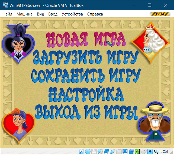Click the spade jester character portrait
This screenshot has height=155, width=174.
tap(18, 43)
